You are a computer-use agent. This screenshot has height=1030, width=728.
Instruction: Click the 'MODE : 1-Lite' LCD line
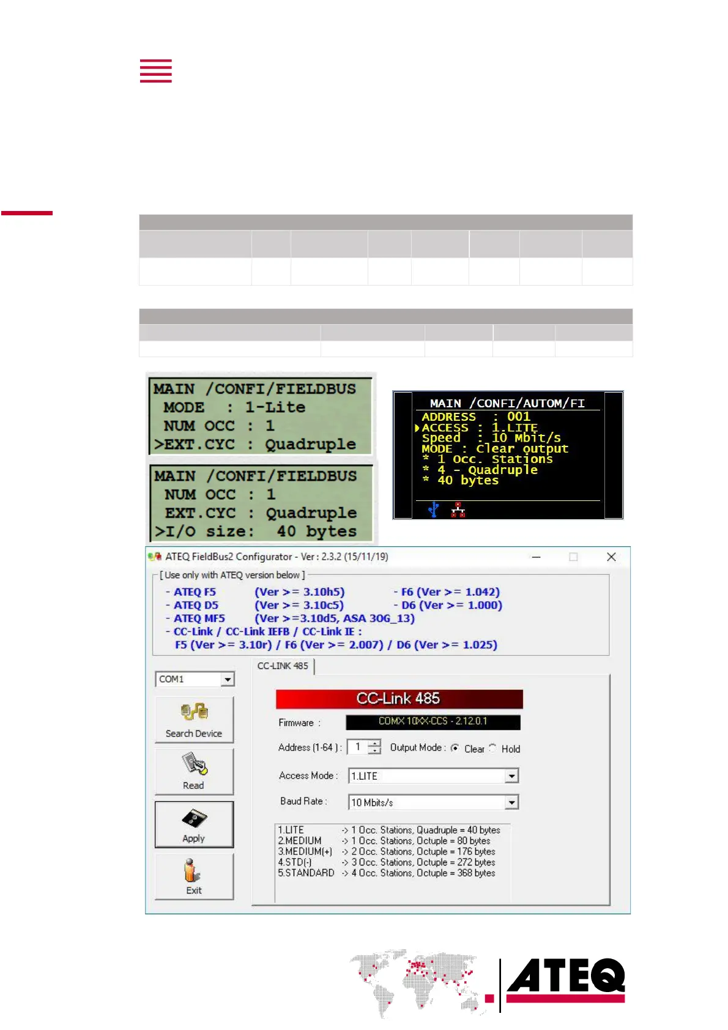point(234,407)
